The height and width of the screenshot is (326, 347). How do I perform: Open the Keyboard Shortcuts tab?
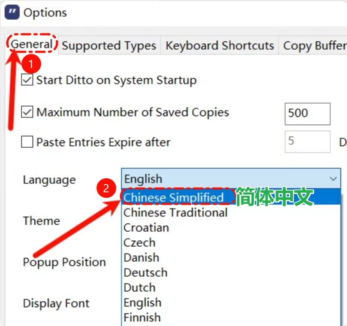point(220,46)
